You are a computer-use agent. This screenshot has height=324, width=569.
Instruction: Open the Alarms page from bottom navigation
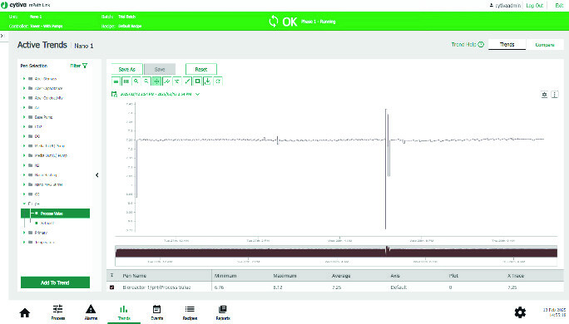click(x=91, y=312)
